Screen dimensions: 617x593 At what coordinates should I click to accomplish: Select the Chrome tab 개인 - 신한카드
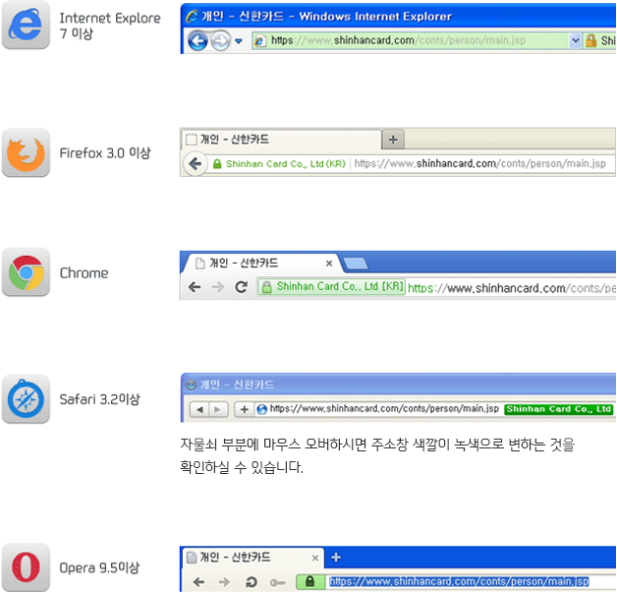pos(260,263)
